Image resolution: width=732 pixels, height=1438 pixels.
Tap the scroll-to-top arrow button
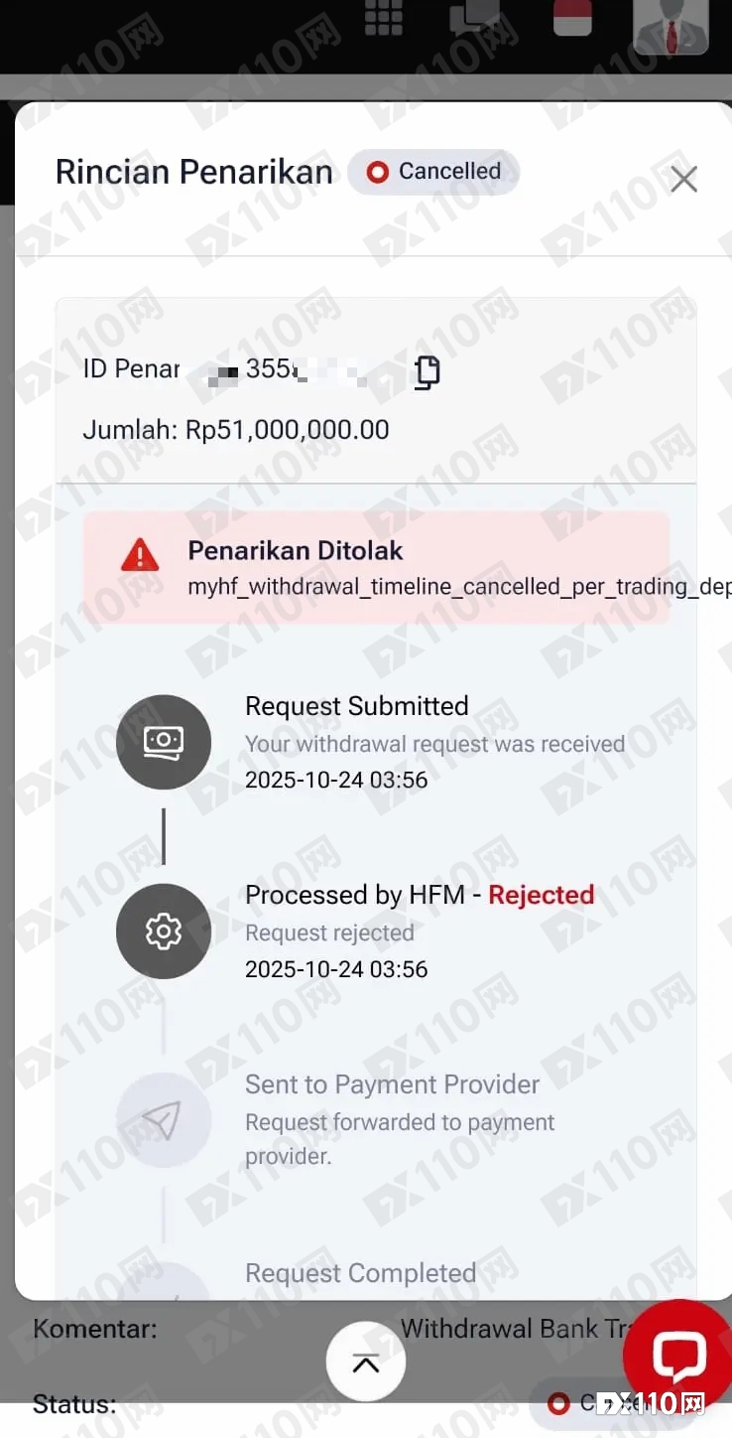pos(366,1364)
